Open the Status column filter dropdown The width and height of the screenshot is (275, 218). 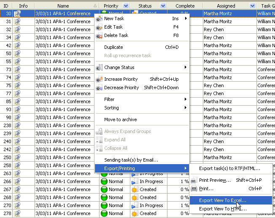tap(163, 6)
